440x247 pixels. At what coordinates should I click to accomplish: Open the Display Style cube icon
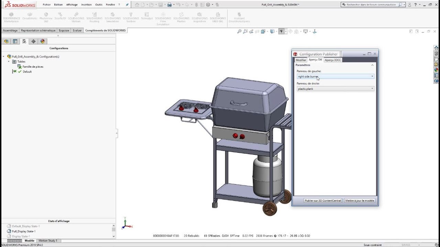tap(272, 32)
